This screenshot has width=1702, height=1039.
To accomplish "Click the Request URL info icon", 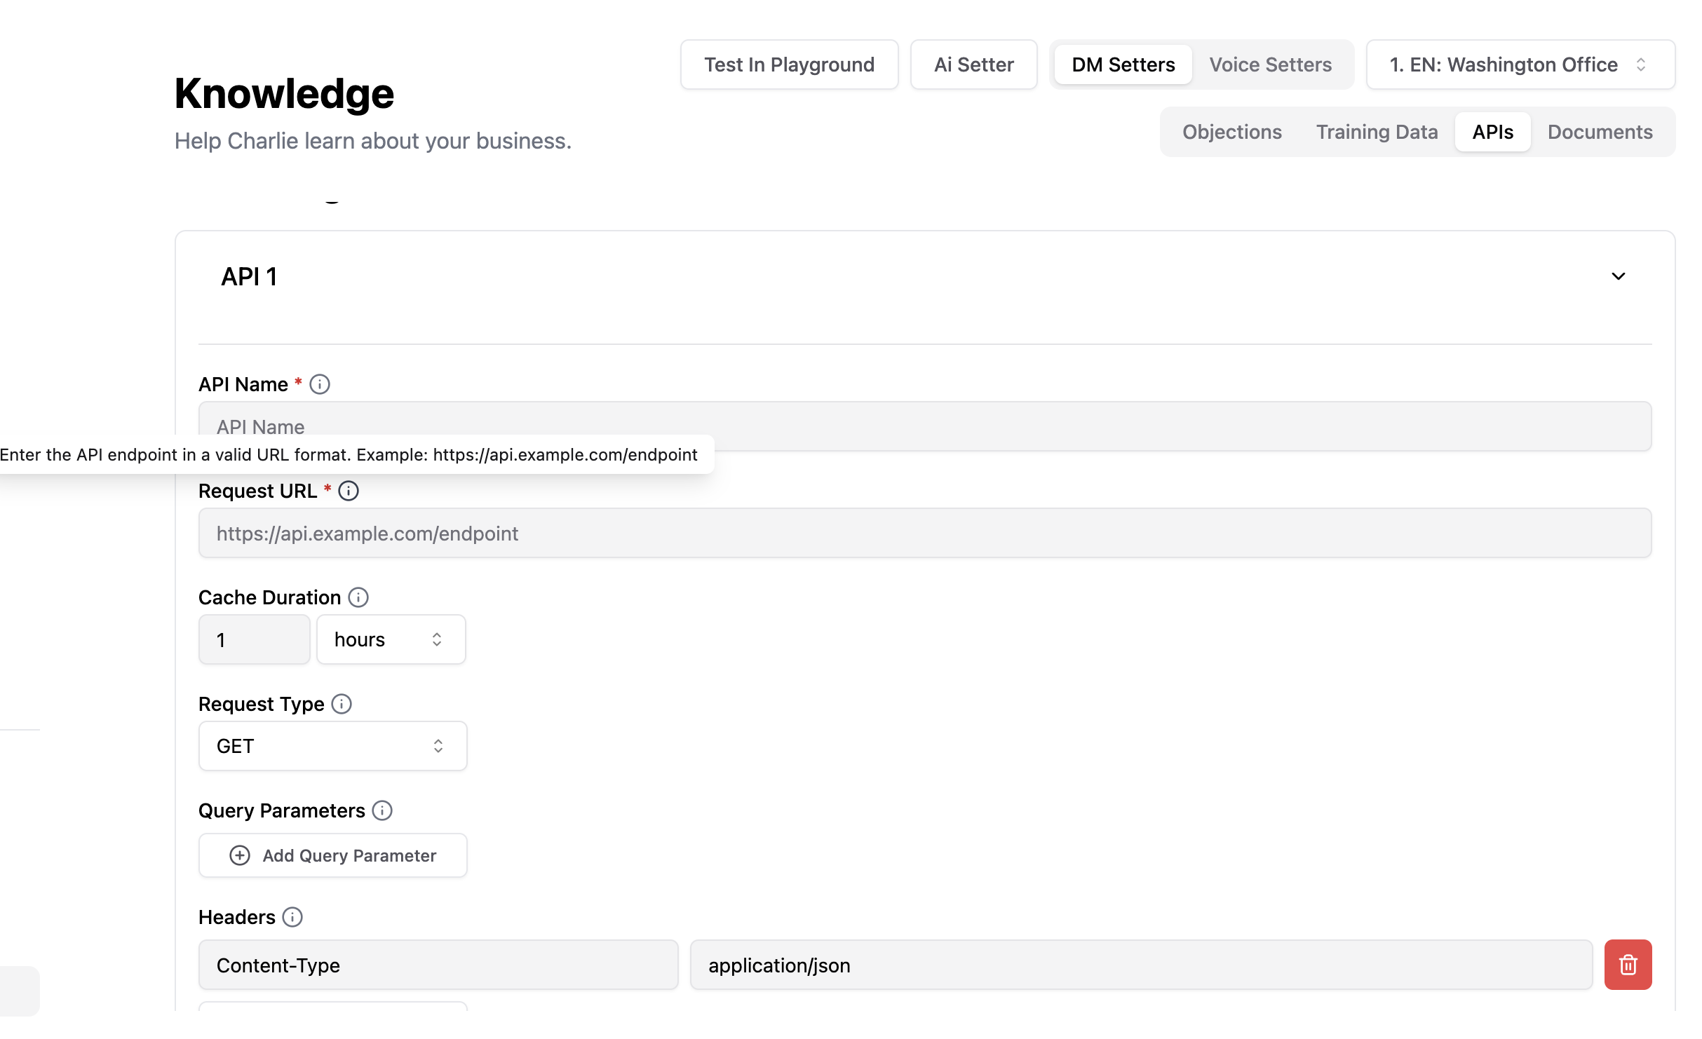I will [349, 491].
